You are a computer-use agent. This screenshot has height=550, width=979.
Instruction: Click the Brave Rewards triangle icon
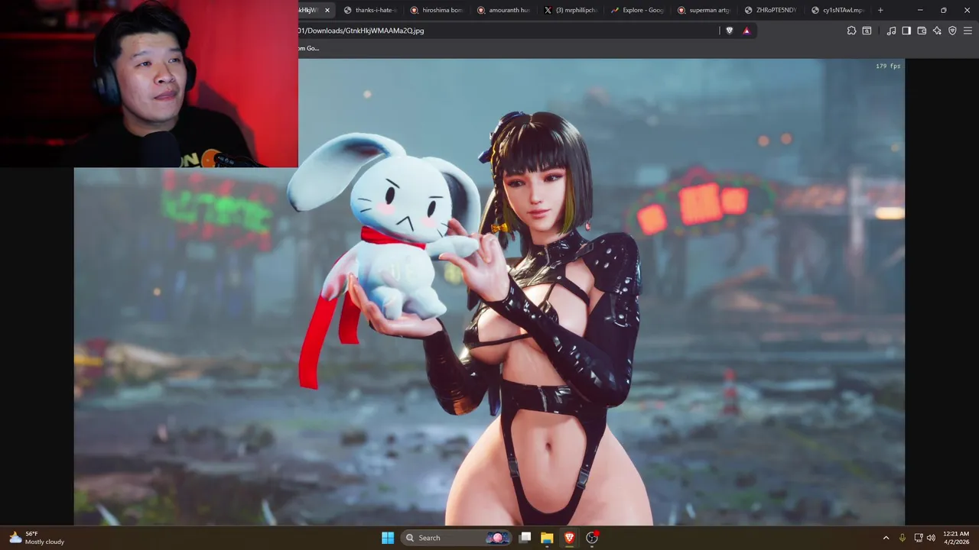tap(746, 31)
